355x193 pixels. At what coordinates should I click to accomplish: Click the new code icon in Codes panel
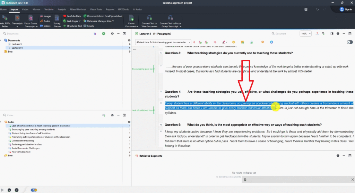pos(103,115)
